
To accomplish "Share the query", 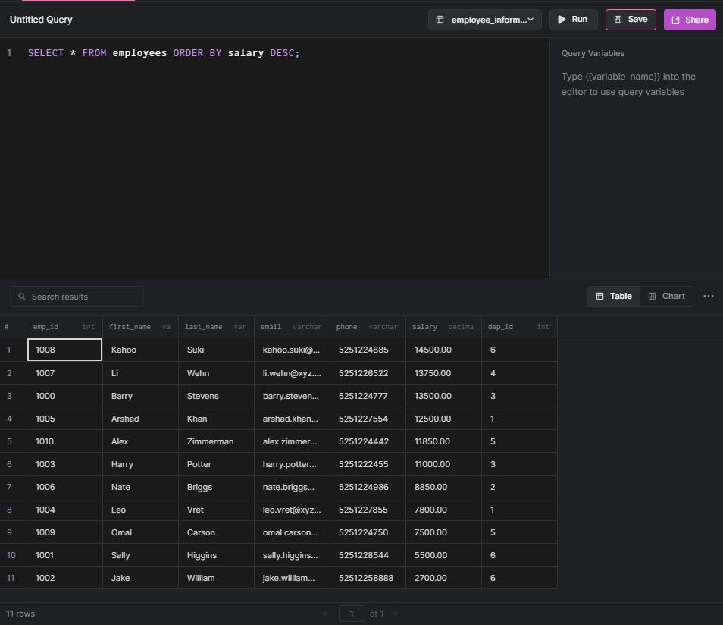I will (x=690, y=20).
